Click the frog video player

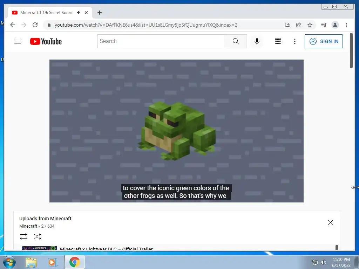pyautogui.click(x=176, y=131)
